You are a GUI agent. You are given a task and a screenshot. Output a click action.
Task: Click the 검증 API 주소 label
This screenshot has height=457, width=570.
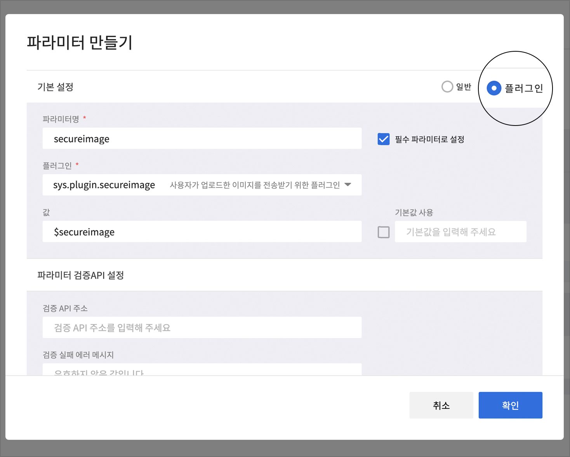tap(65, 309)
